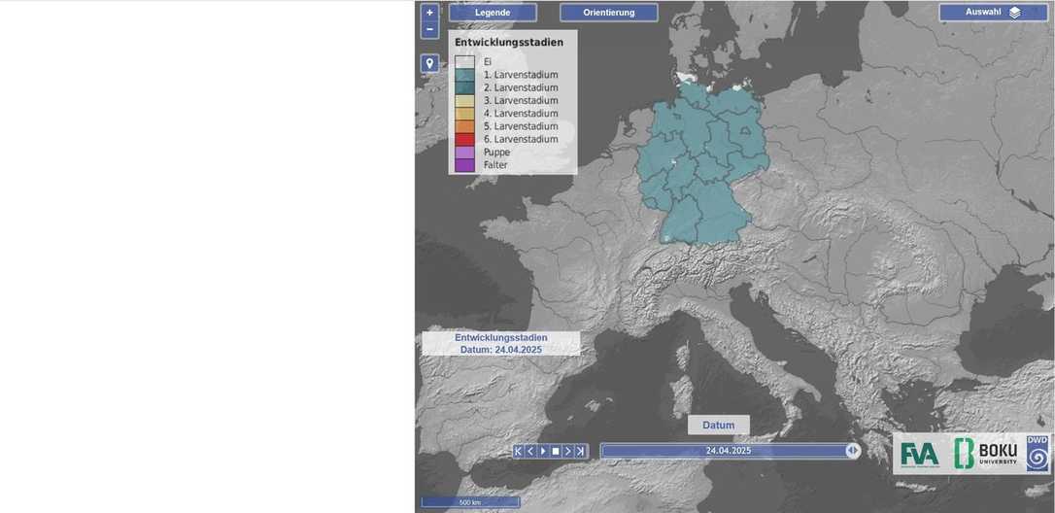The width and height of the screenshot is (1055, 513).
Task: Open the BOKU University logo link
Action: coord(985,454)
